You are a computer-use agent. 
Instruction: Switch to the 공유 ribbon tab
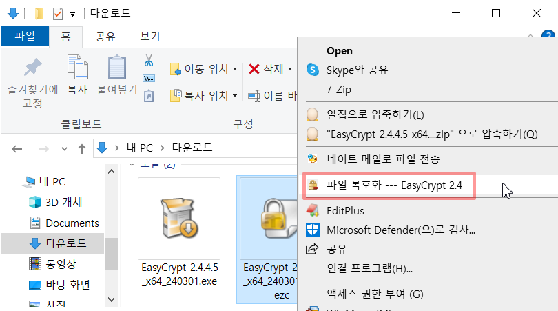pyautogui.click(x=105, y=37)
